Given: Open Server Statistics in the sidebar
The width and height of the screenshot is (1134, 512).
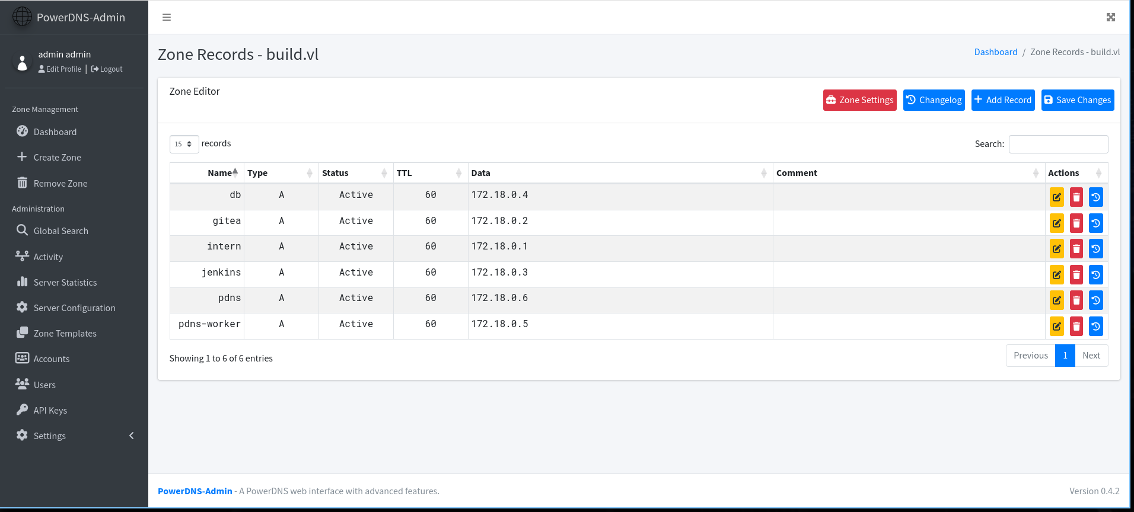Looking at the screenshot, I should tap(74, 282).
